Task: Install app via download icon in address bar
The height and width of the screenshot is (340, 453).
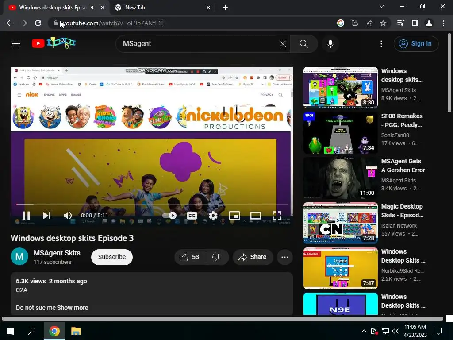Action: 354,23
